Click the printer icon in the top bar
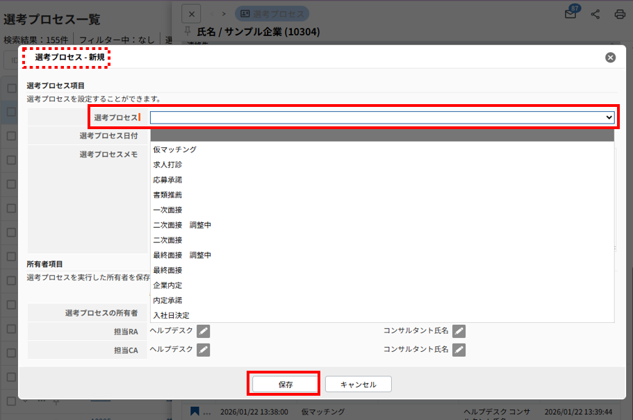The height and width of the screenshot is (420, 633). tap(620, 14)
